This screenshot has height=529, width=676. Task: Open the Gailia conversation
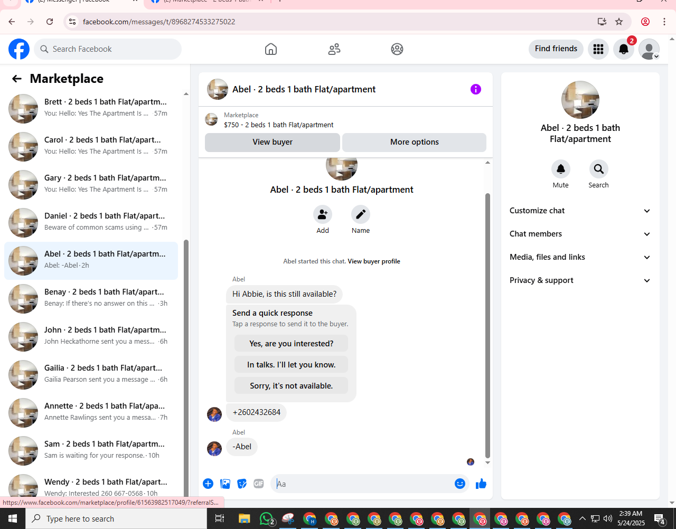(x=91, y=375)
